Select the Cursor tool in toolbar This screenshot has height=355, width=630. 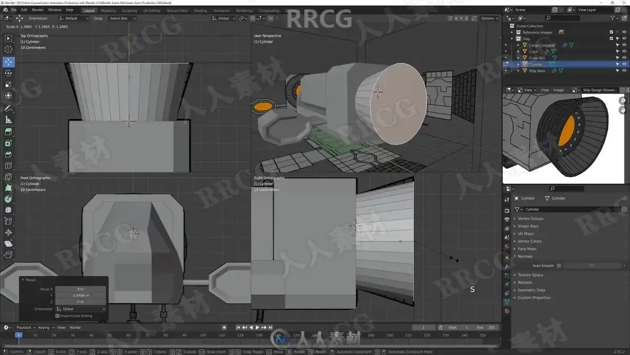tap(8, 49)
